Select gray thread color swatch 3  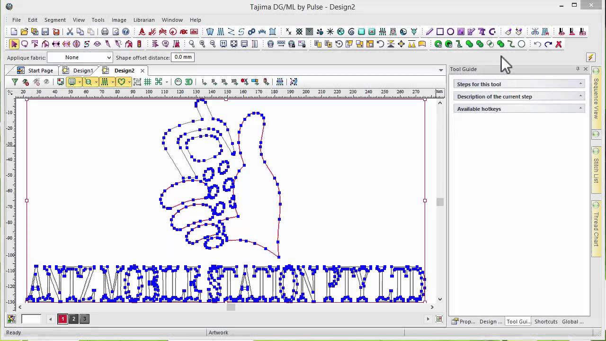point(84,319)
